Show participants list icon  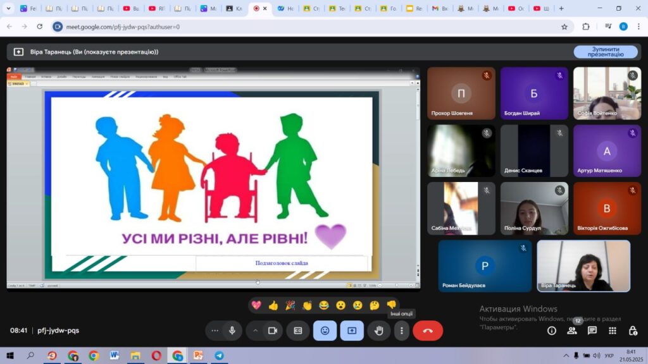tap(572, 331)
